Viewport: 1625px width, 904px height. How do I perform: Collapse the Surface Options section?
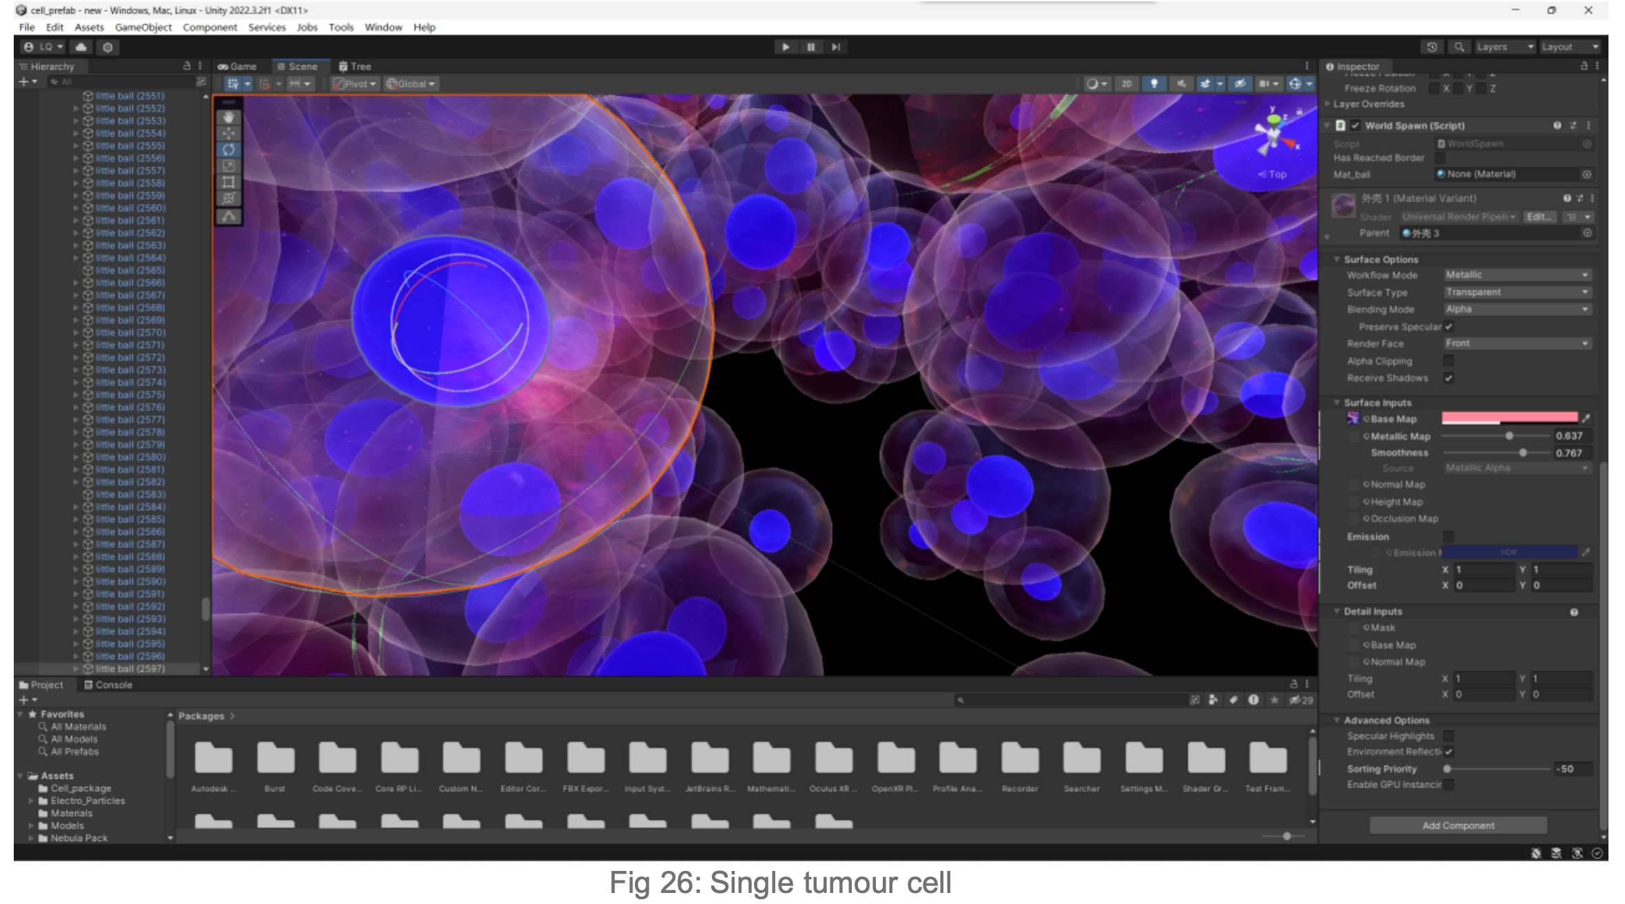tap(1337, 259)
